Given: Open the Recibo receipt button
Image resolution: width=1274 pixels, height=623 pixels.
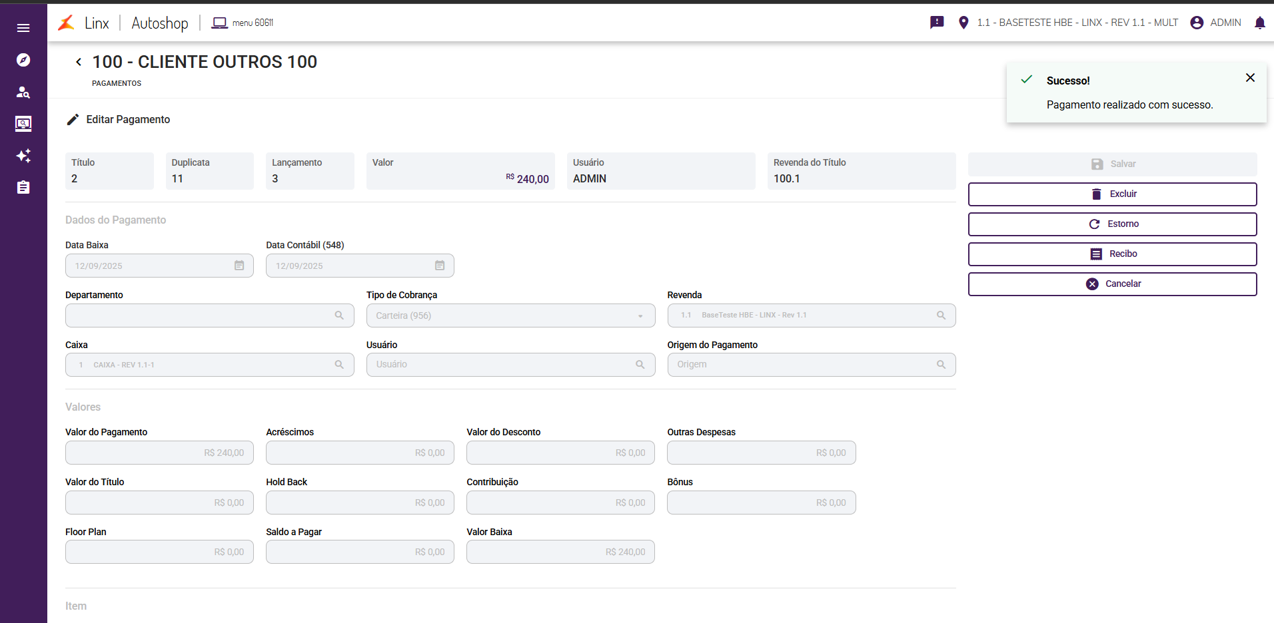Looking at the screenshot, I should (1112, 254).
